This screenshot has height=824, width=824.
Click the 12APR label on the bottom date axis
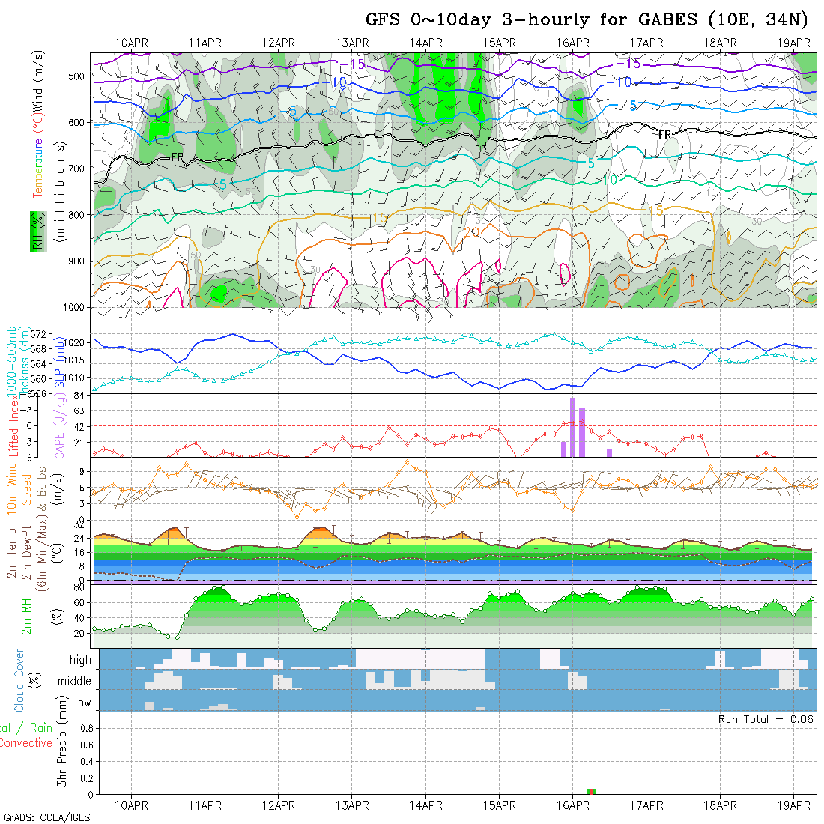tap(279, 805)
